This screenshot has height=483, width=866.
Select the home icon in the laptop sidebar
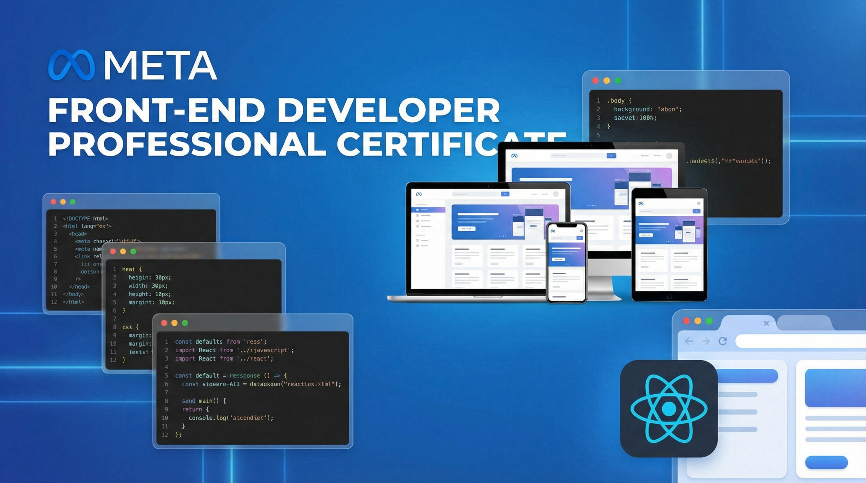pyautogui.click(x=418, y=210)
